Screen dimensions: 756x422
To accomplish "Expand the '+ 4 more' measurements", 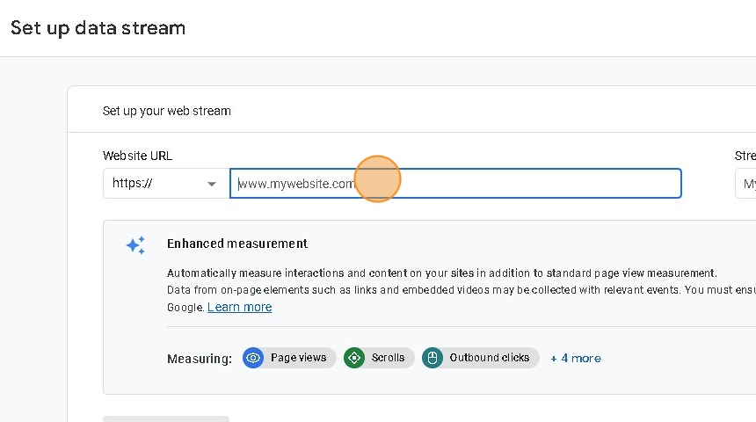I will point(576,358).
